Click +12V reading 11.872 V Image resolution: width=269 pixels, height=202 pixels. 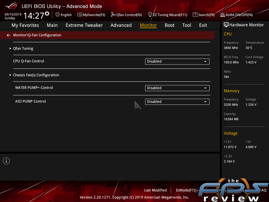point(230,147)
